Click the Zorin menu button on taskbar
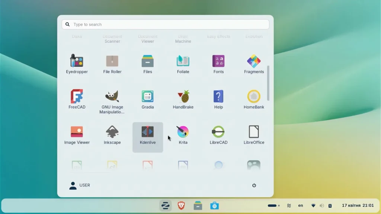This screenshot has width=381, height=214. pos(166,206)
